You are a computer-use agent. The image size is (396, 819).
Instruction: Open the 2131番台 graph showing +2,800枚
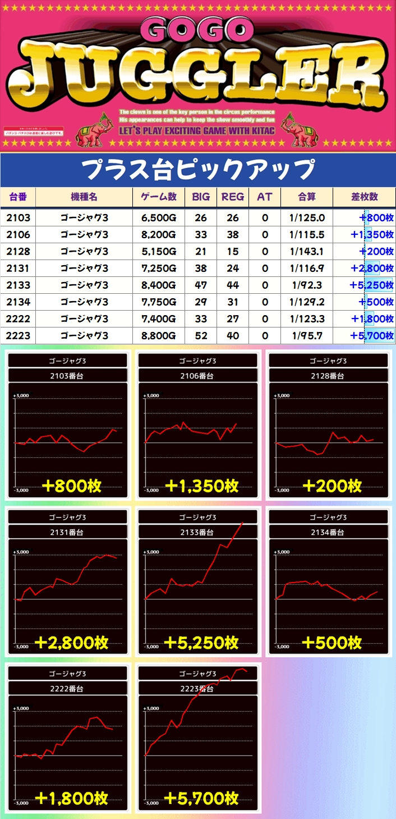(68, 581)
